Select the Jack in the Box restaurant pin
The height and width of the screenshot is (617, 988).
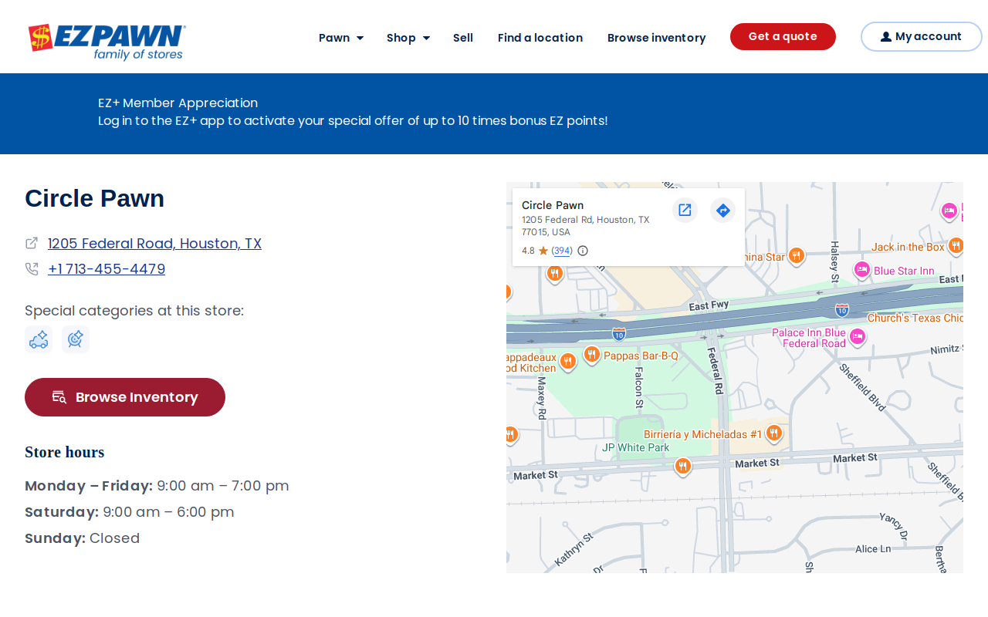(956, 245)
